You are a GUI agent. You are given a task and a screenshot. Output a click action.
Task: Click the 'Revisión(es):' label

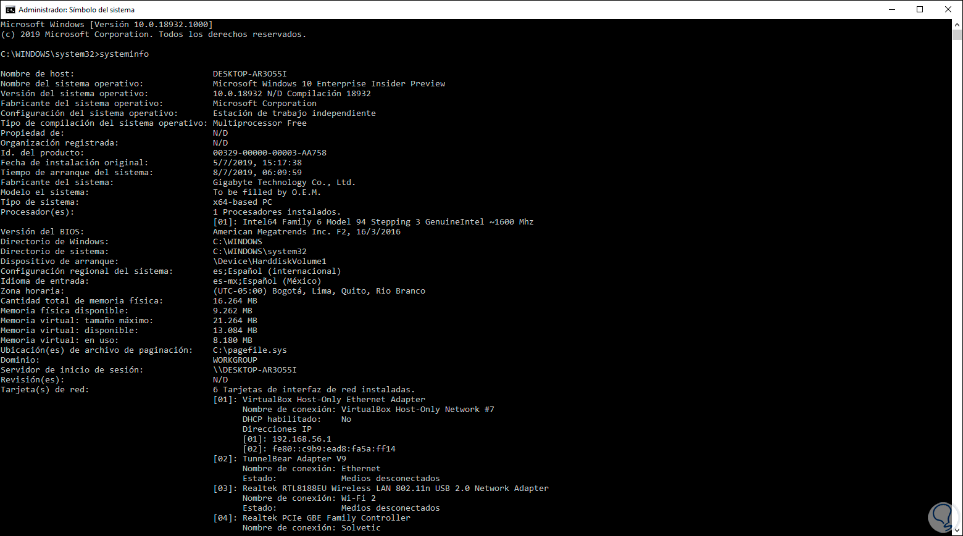[33, 380]
